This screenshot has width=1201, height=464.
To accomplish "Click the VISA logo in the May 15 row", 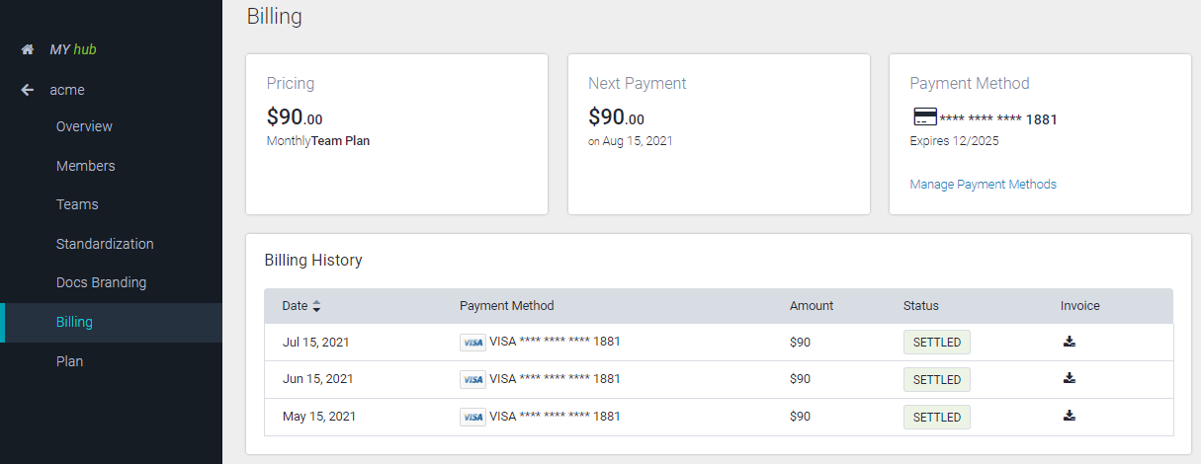I will click(x=472, y=417).
